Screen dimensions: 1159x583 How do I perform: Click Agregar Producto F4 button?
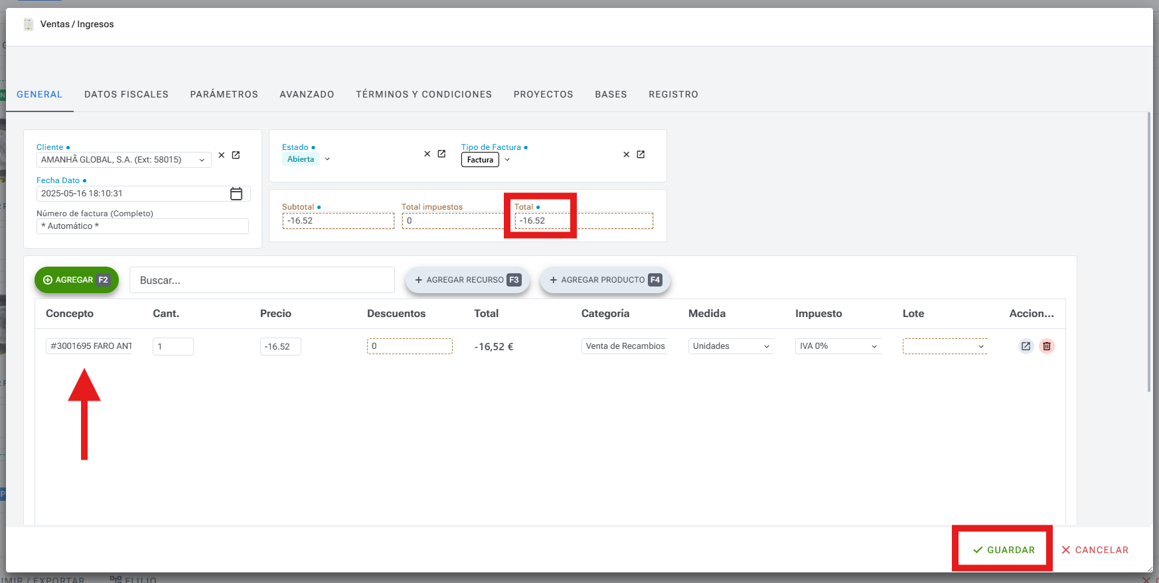click(605, 280)
